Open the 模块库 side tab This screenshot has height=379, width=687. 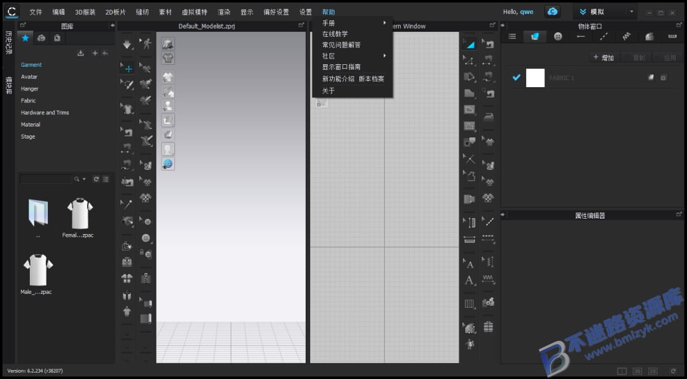8,85
